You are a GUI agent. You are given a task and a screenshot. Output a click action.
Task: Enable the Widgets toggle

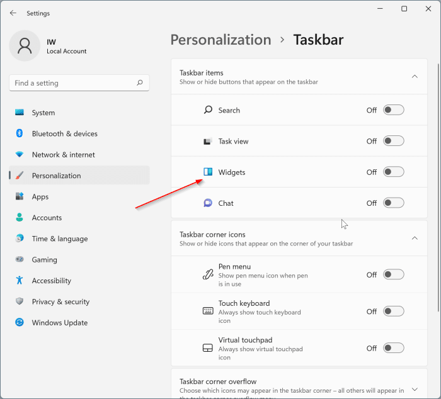(394, 172)
